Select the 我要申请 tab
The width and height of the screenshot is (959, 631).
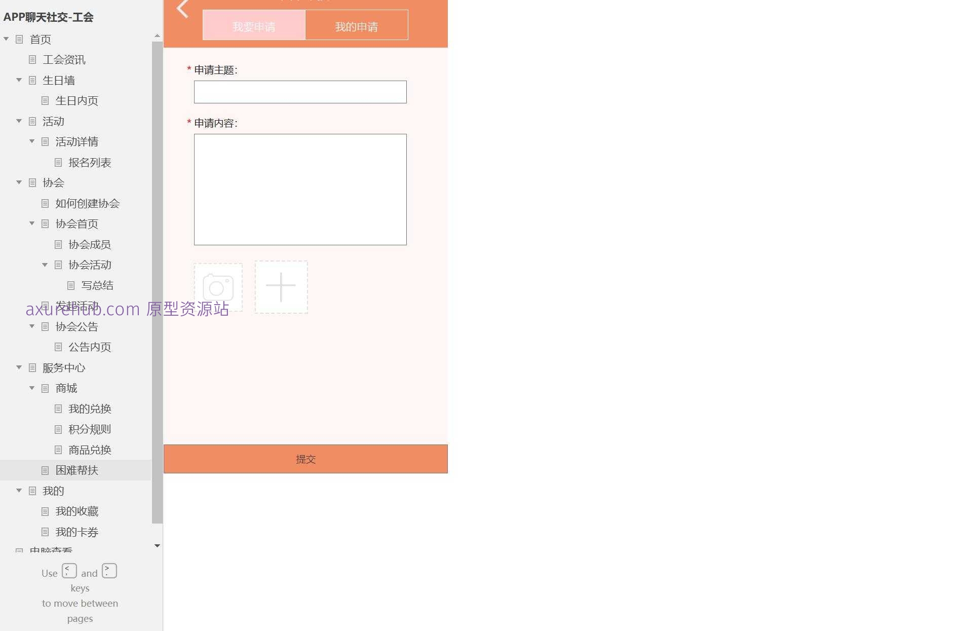(254, 25)
